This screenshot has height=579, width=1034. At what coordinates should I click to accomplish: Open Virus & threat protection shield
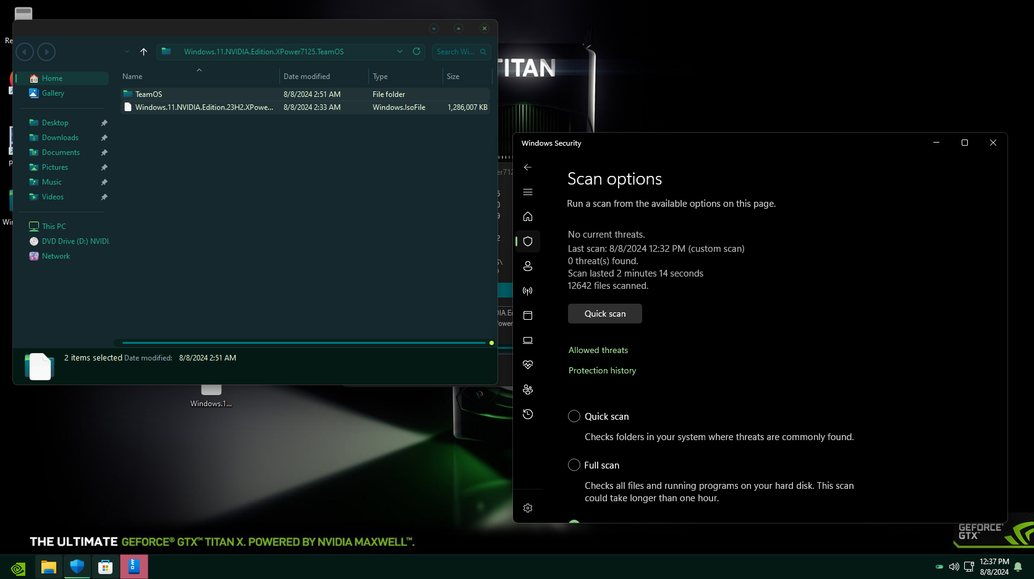pos(528,241)
